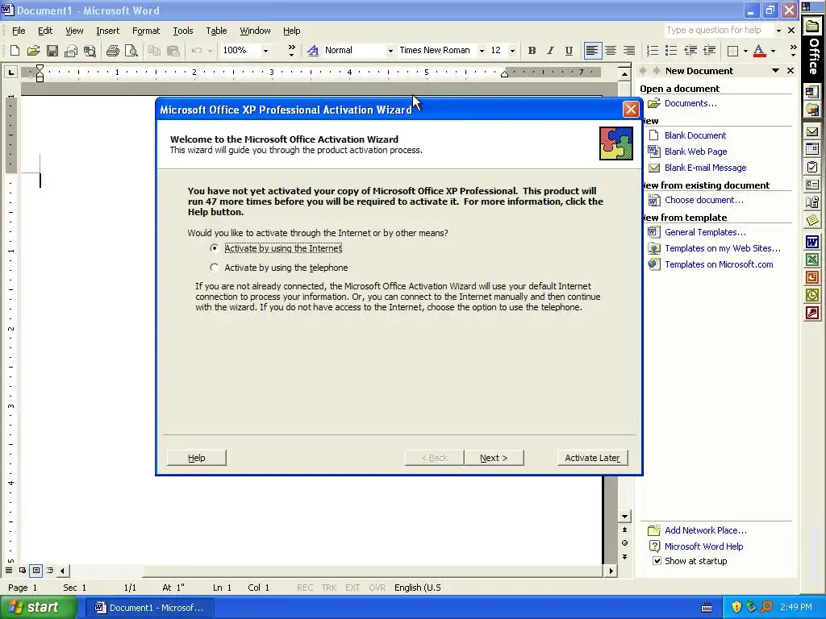
Task: Click the Paste toolbar icon
Action: tap(173, 51)
